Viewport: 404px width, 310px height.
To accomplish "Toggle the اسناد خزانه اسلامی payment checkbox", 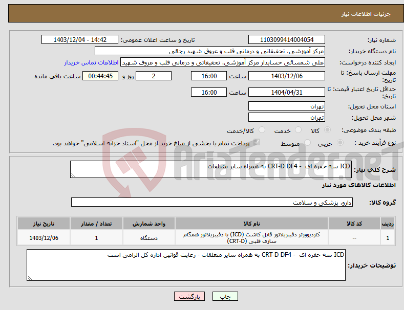I will (x=257, y=142).
